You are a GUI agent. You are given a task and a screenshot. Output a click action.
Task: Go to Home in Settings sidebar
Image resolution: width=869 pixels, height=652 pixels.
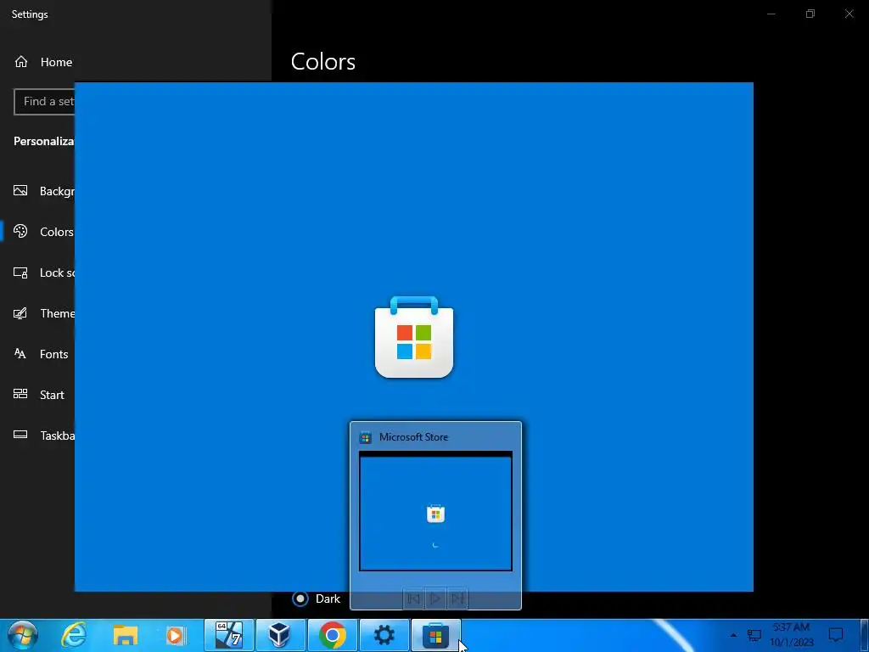[x=43, y=62]
